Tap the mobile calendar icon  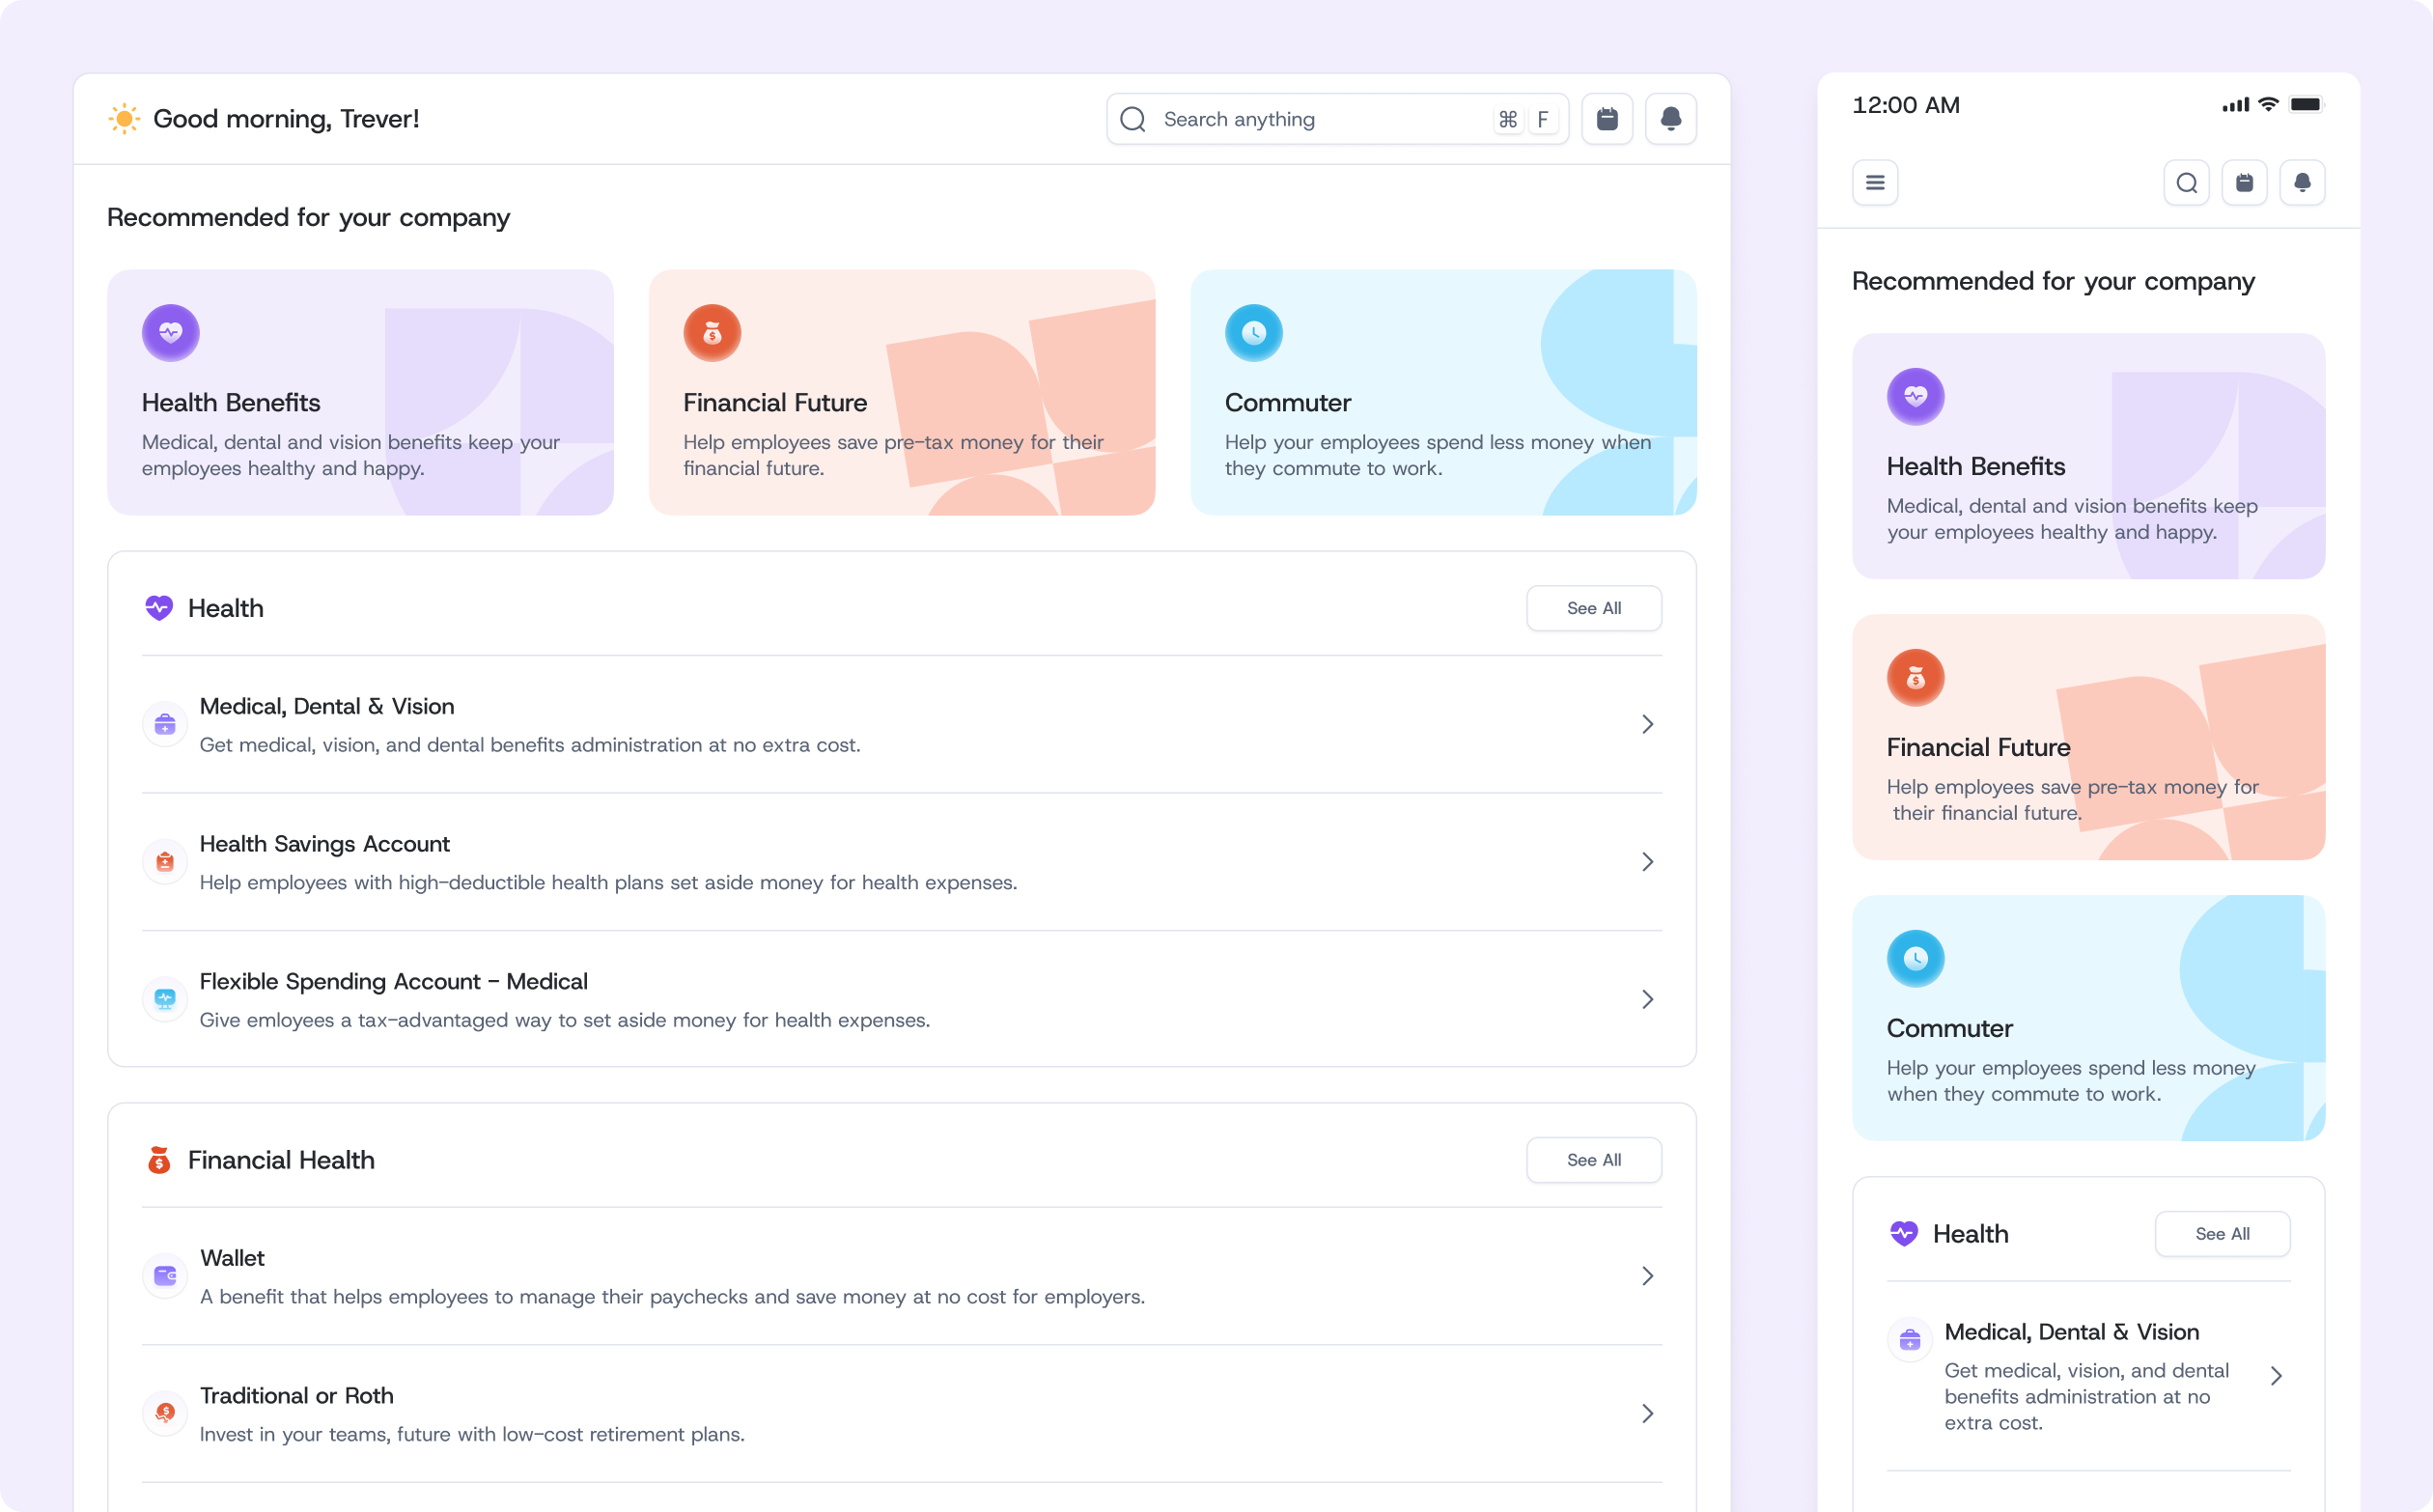(x=2244, y=183)
